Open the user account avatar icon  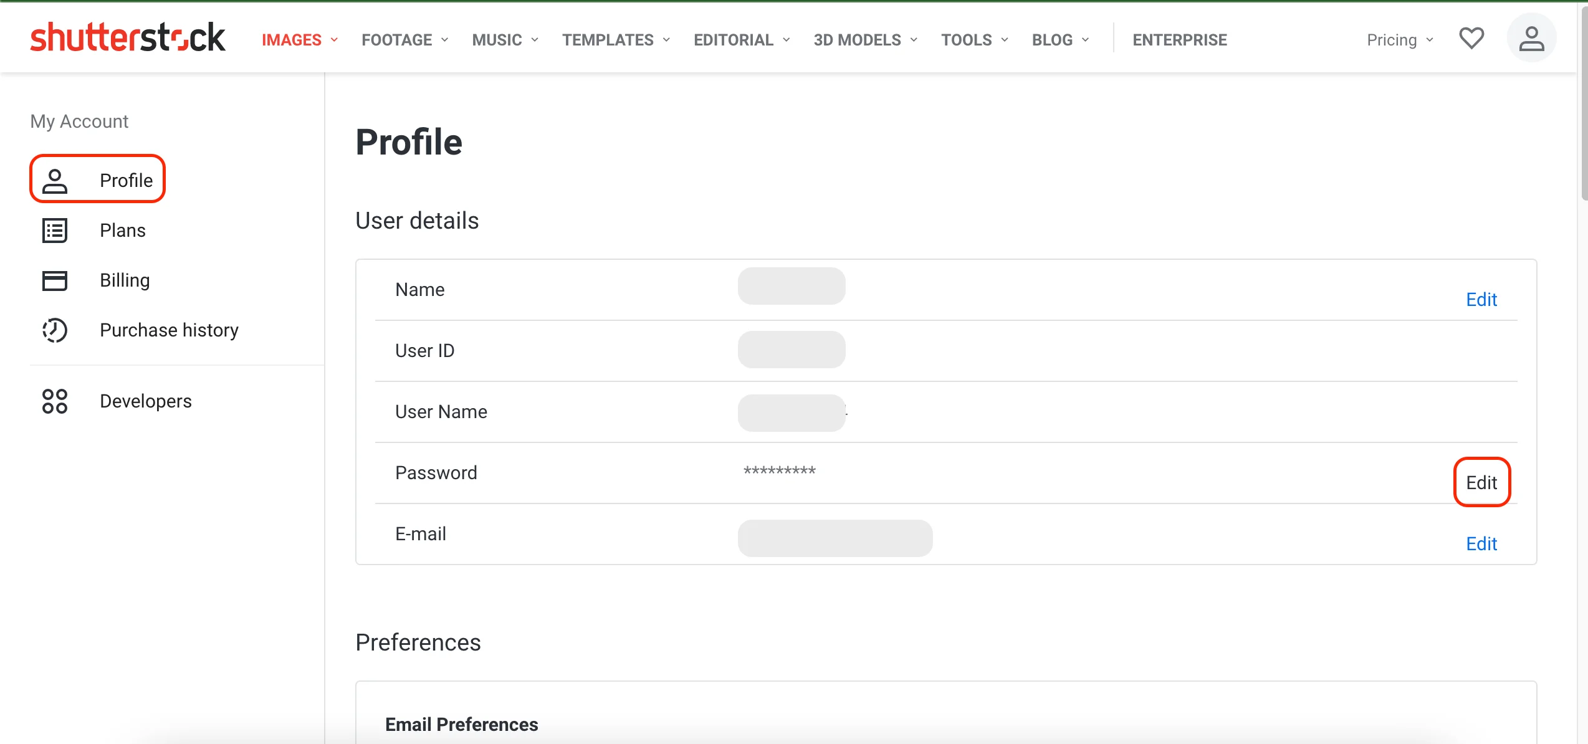(1531, 39)
